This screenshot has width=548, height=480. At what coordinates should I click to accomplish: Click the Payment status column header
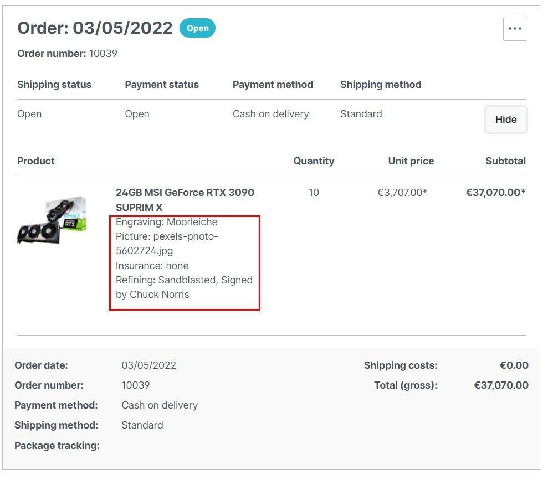(x=161, y=85)
